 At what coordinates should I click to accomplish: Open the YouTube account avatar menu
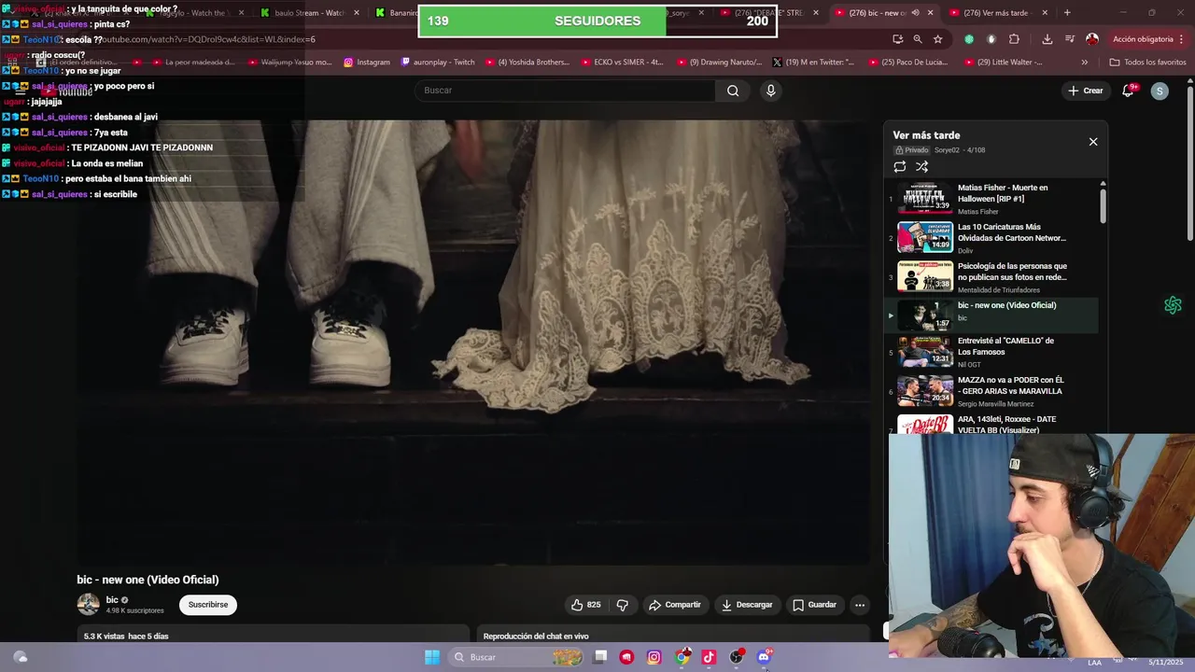pos(1160,91)
